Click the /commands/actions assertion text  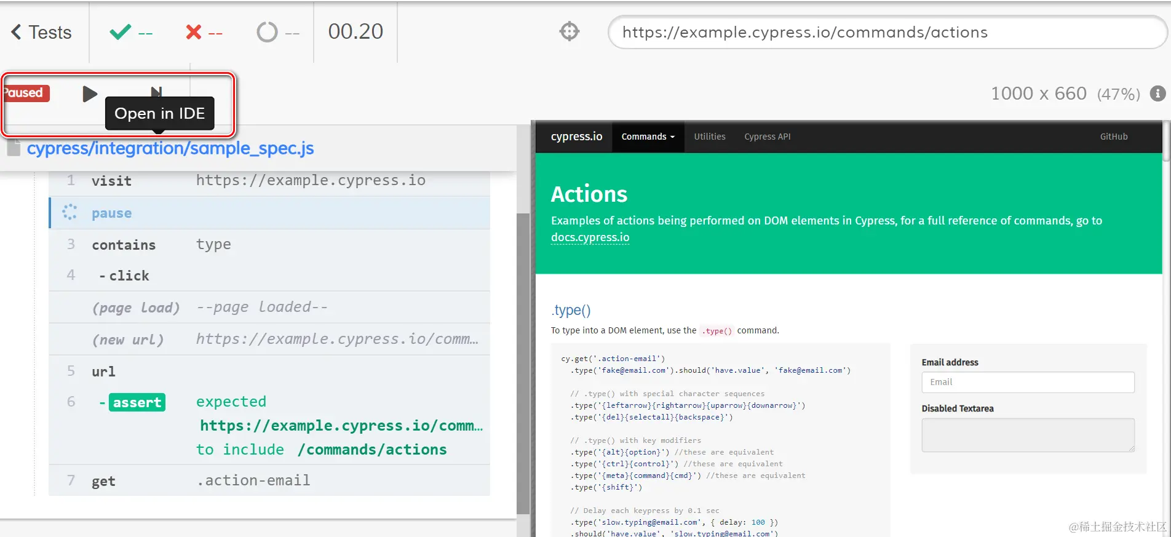click(372, 450)
